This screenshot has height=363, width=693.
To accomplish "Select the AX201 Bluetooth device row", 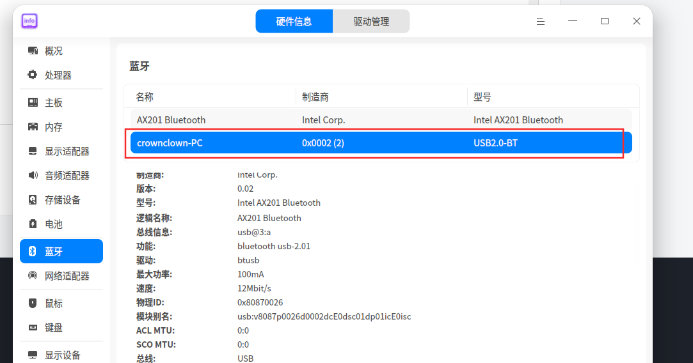I will click(381, 120).
